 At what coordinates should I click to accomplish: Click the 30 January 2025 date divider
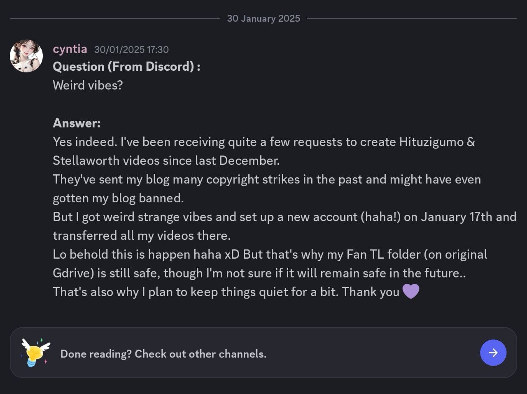(263, 19)
